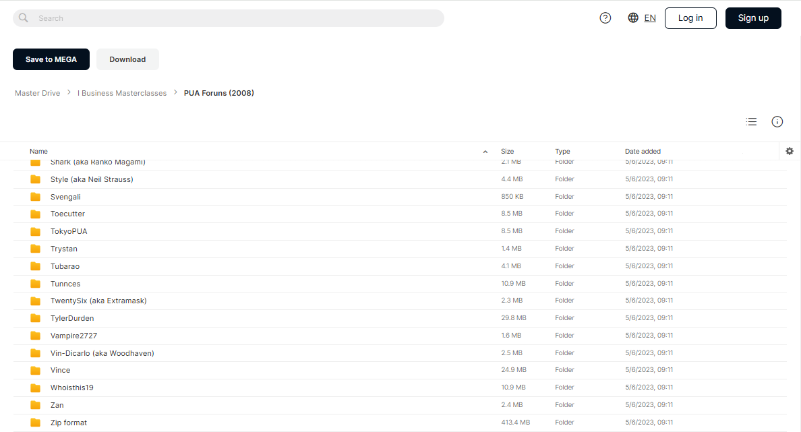
Task: Open the help question mark icon
Action: 605,18
